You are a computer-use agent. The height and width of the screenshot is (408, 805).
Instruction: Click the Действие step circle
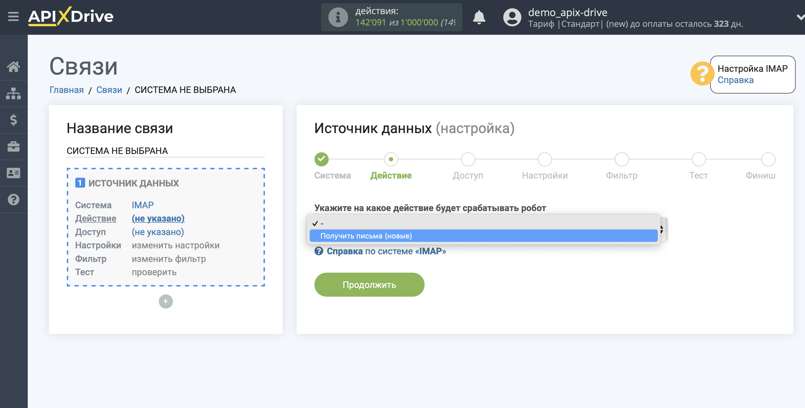coord(391,159)
